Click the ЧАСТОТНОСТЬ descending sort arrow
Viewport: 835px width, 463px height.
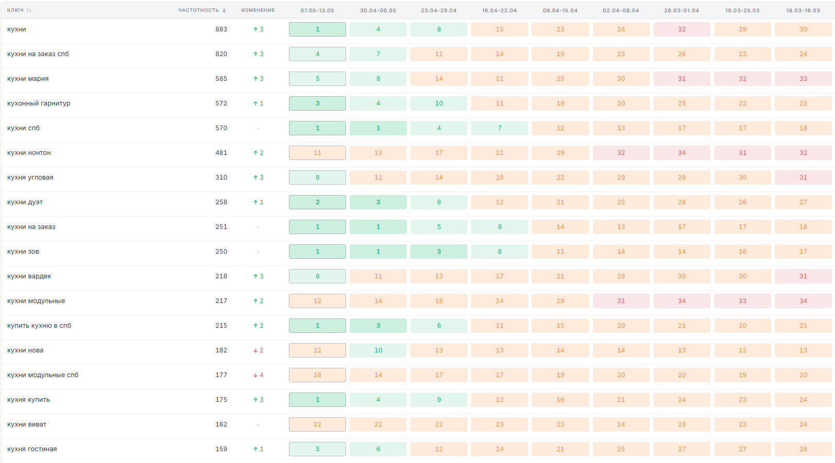click(224, 10)
